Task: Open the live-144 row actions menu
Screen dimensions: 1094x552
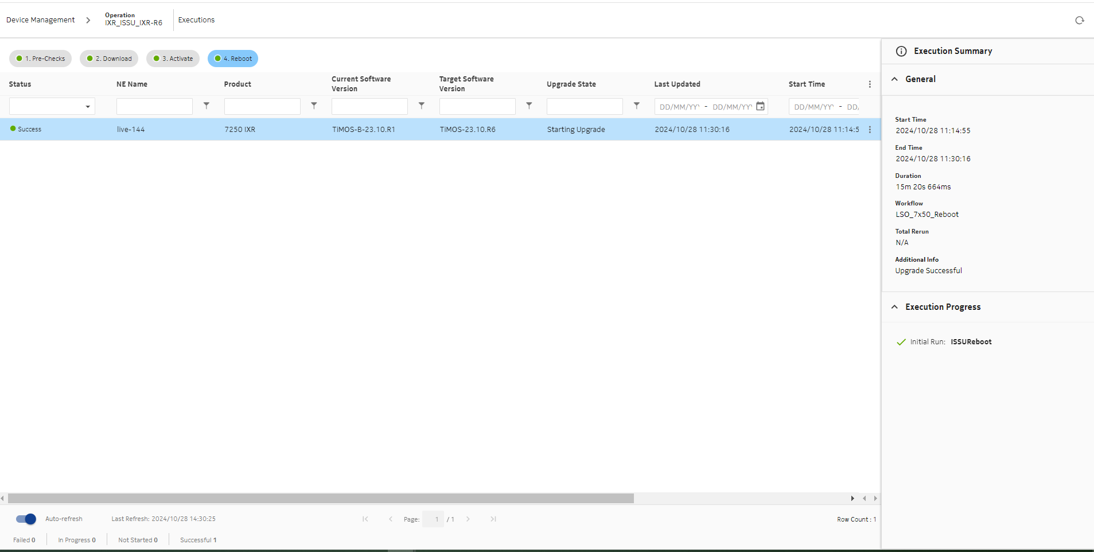Action: tap(870, 130)
